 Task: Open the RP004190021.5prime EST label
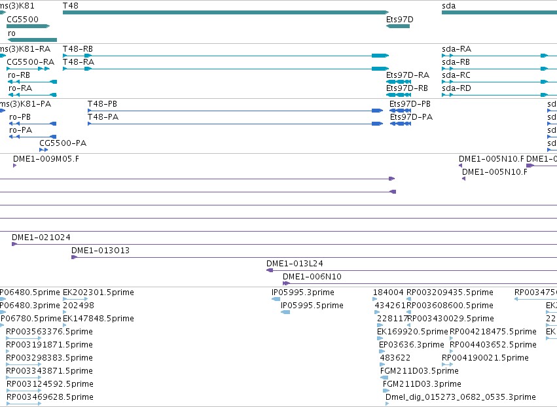click(485, 358)
